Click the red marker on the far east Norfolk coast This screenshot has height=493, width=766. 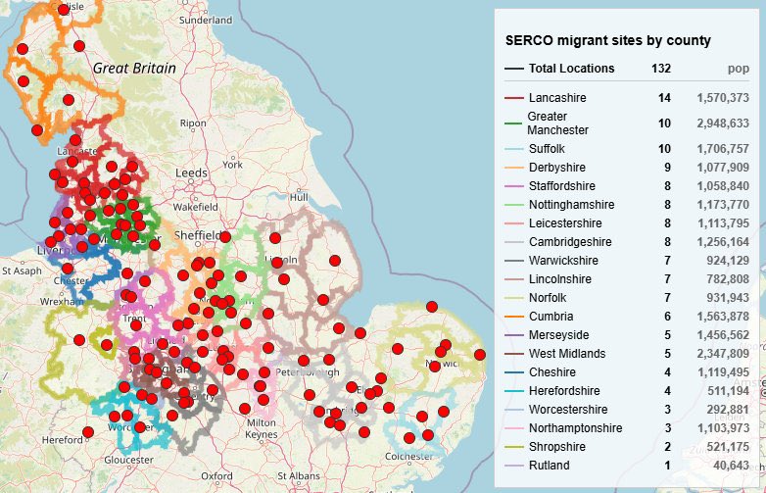(480, 355)
